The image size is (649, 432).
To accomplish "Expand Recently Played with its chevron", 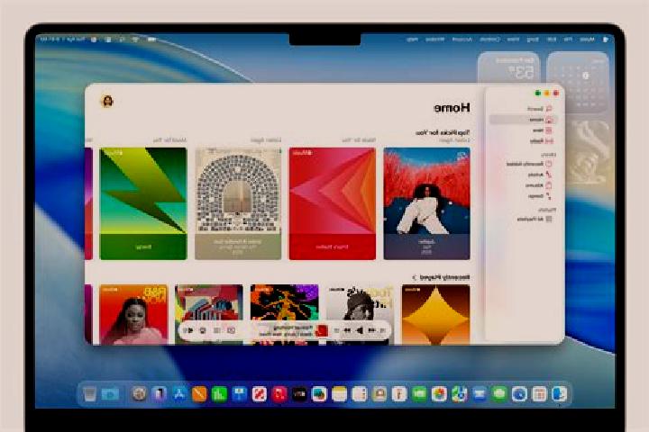I will [x=414, y=277].
